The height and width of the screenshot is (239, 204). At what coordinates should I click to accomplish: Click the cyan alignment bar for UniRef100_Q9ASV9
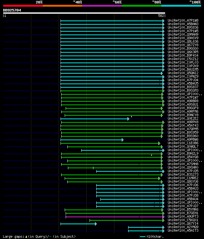112,39
